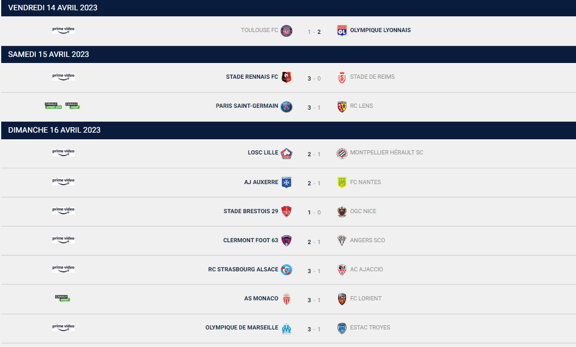Click Prime Video logo for Toulouse match

pyautogui.click(x=63, y=30)
